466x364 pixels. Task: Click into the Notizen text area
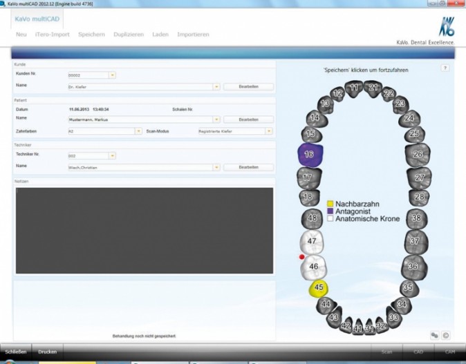[145, 231]
